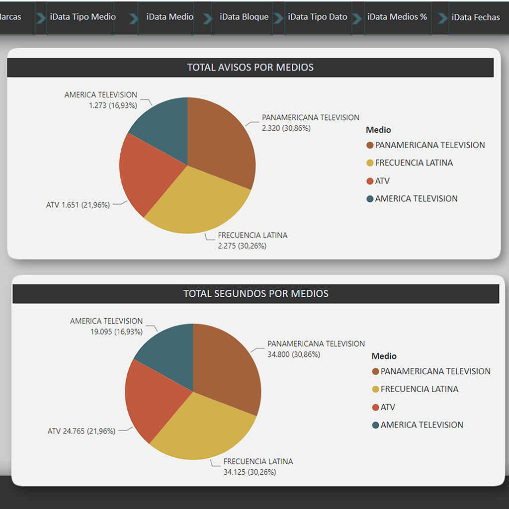The width and height of the screenshot is (509, 509).
Task: Click the arrow icon before iData Tipo Medio
Action: click(x=41, y=18)
